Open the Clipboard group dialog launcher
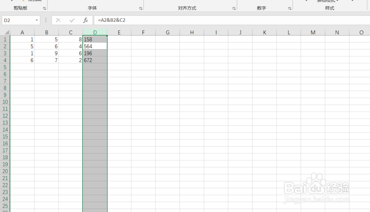 44,8
